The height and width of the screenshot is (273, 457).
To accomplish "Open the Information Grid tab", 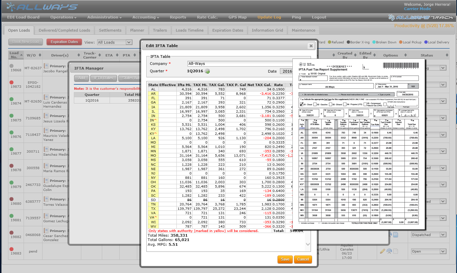I will tap(267, 30).
